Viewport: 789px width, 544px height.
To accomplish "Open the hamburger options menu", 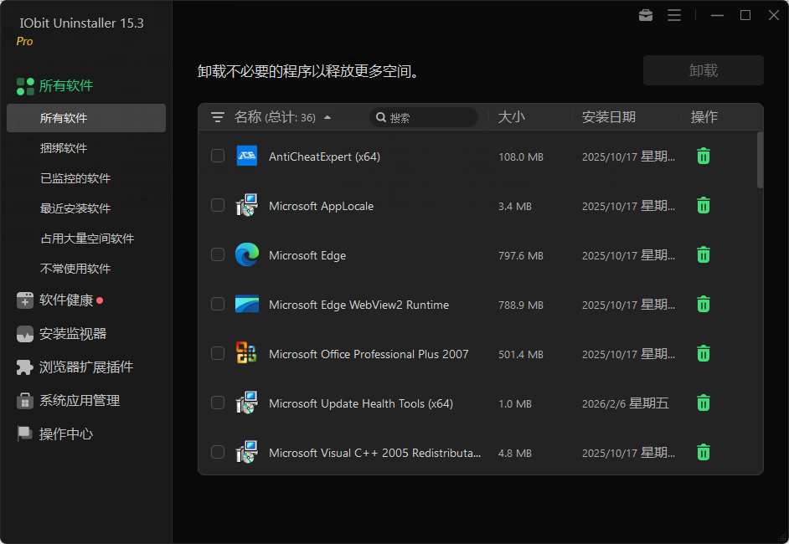I will 674,15.
